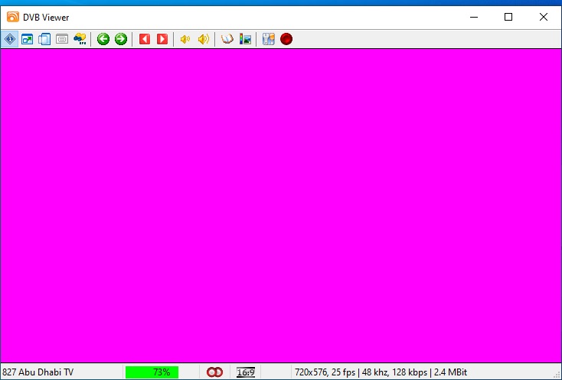The height and width of the screenshot is (380, 562).
Task: Maximize the DVB Viewer window
Action: tap(508, 17)
